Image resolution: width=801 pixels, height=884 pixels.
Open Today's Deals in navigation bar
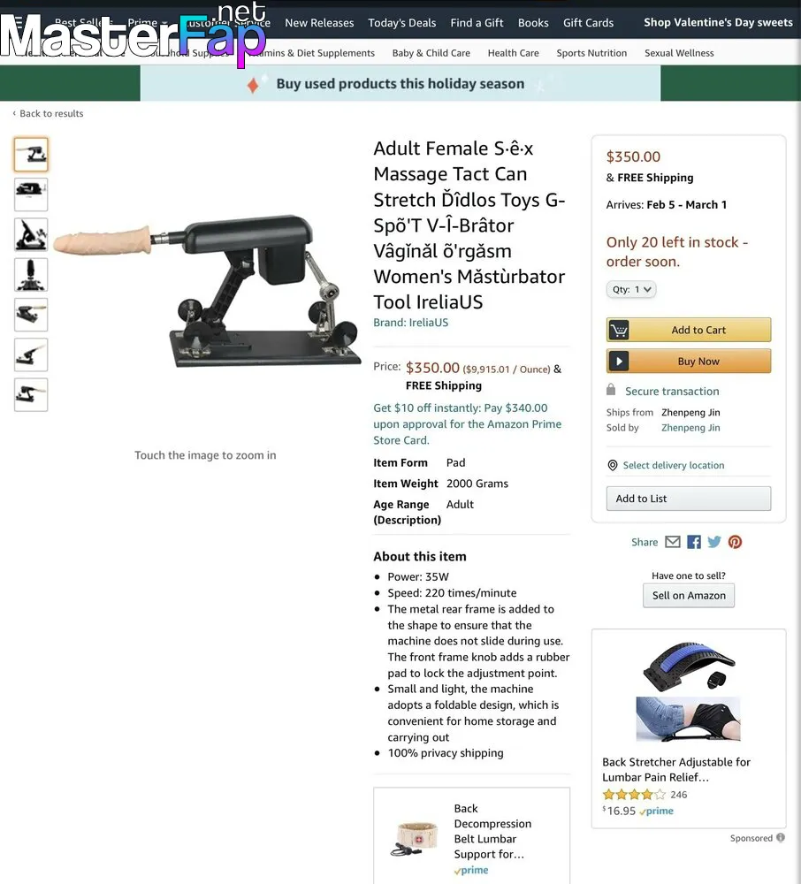click(x=402, y=23)
